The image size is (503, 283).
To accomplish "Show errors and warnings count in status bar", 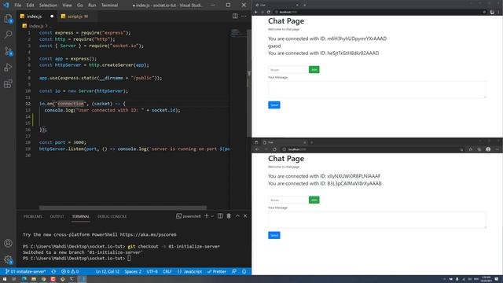I will click(x=70, y=271).
